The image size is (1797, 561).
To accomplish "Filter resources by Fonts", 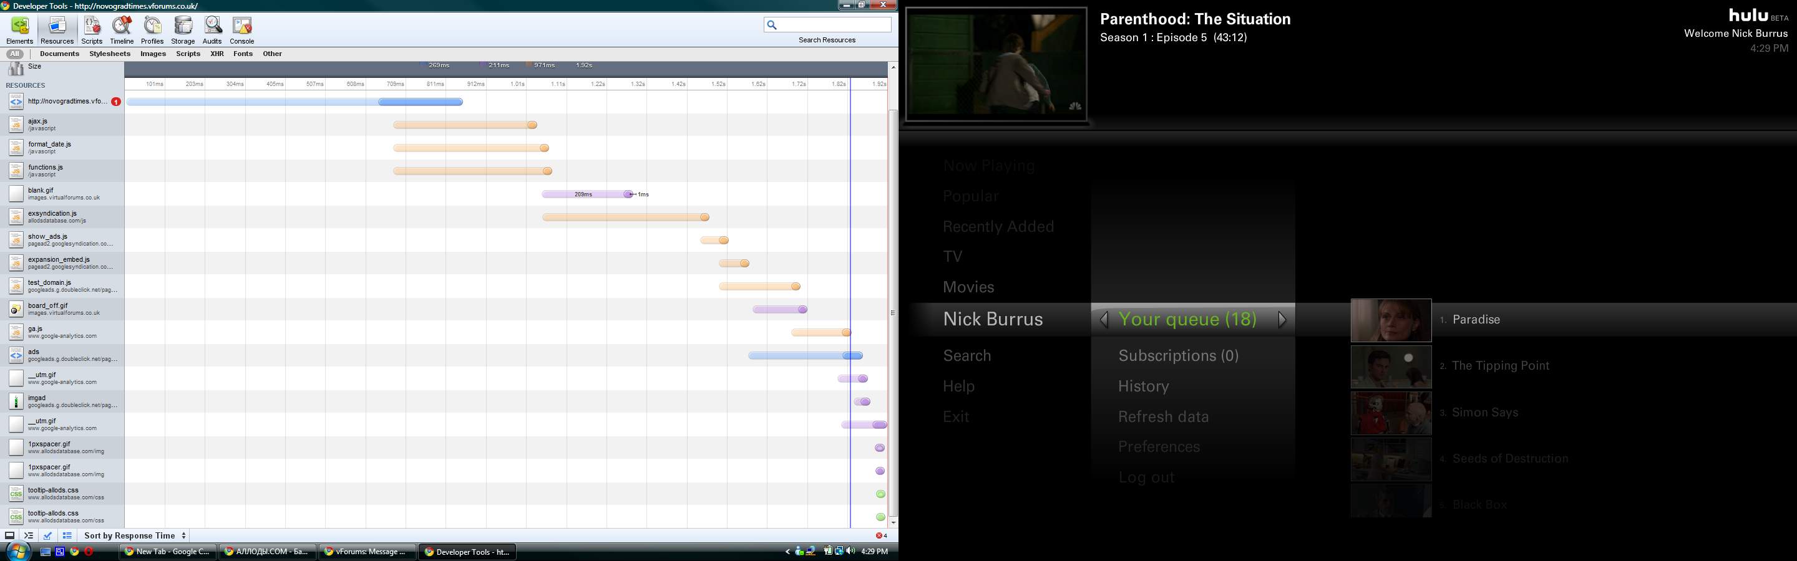I will (x=243, y=54).
